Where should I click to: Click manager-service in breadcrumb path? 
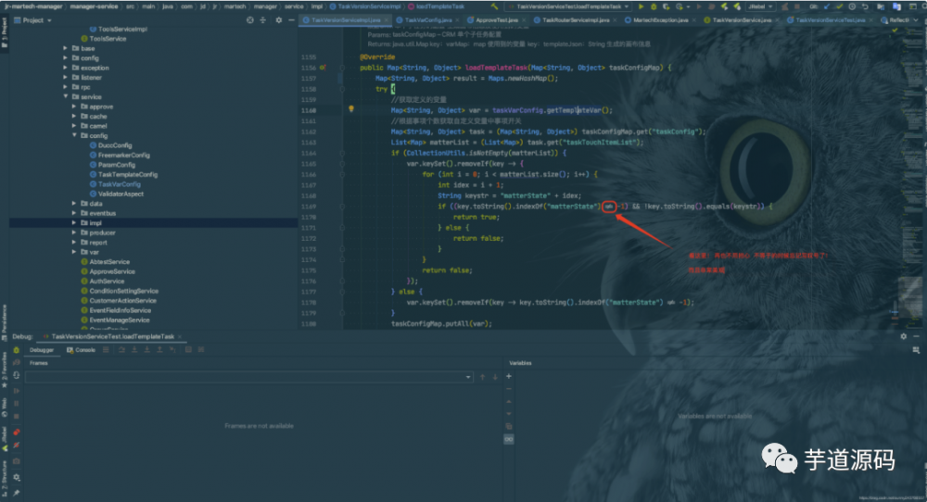coord(94,6)
